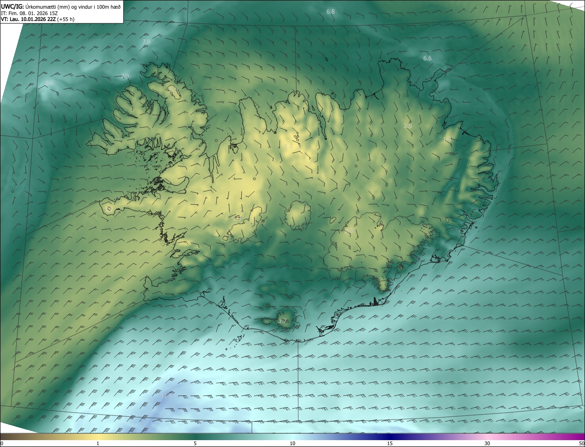Click the initial time line "IT: Fim. 08. 01. 2026 15Z"
The image size is (585, 447).
click(x=29, y=13)
